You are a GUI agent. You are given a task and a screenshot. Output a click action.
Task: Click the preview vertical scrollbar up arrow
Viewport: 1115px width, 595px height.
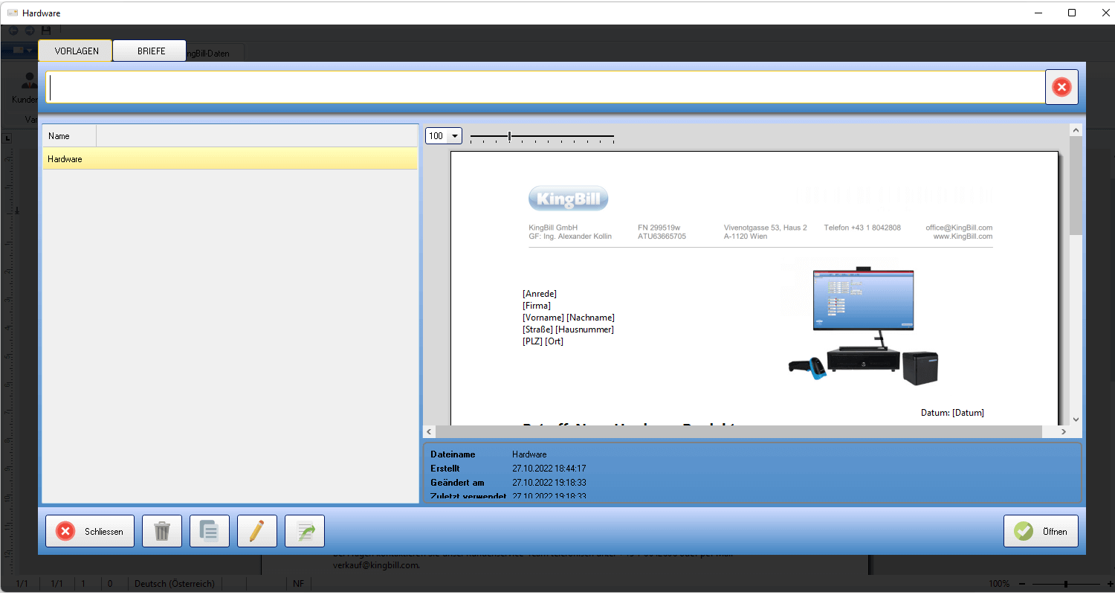tap(1076, 131)
